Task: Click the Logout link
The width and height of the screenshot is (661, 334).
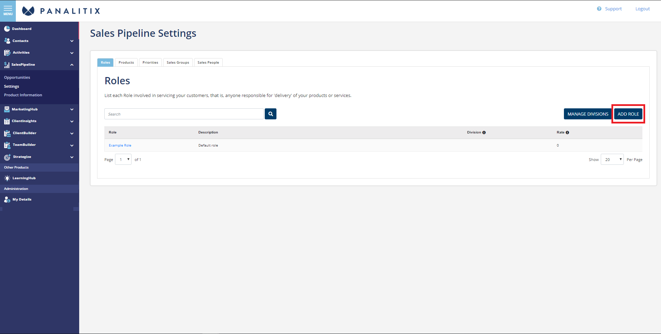Action: 642,9
